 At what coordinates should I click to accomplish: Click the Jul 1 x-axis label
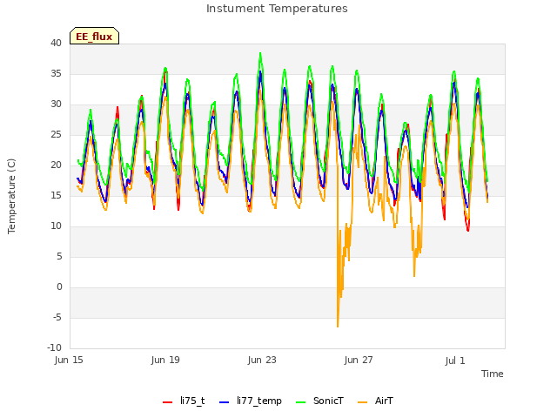point(454,361)
